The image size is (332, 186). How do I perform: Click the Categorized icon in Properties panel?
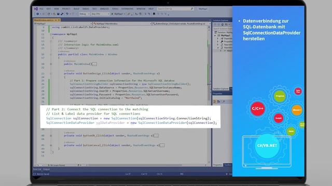[215, 102]
